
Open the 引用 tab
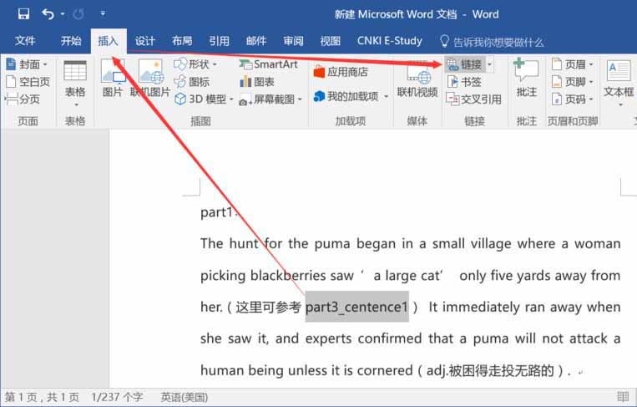(x=219, y=41)
